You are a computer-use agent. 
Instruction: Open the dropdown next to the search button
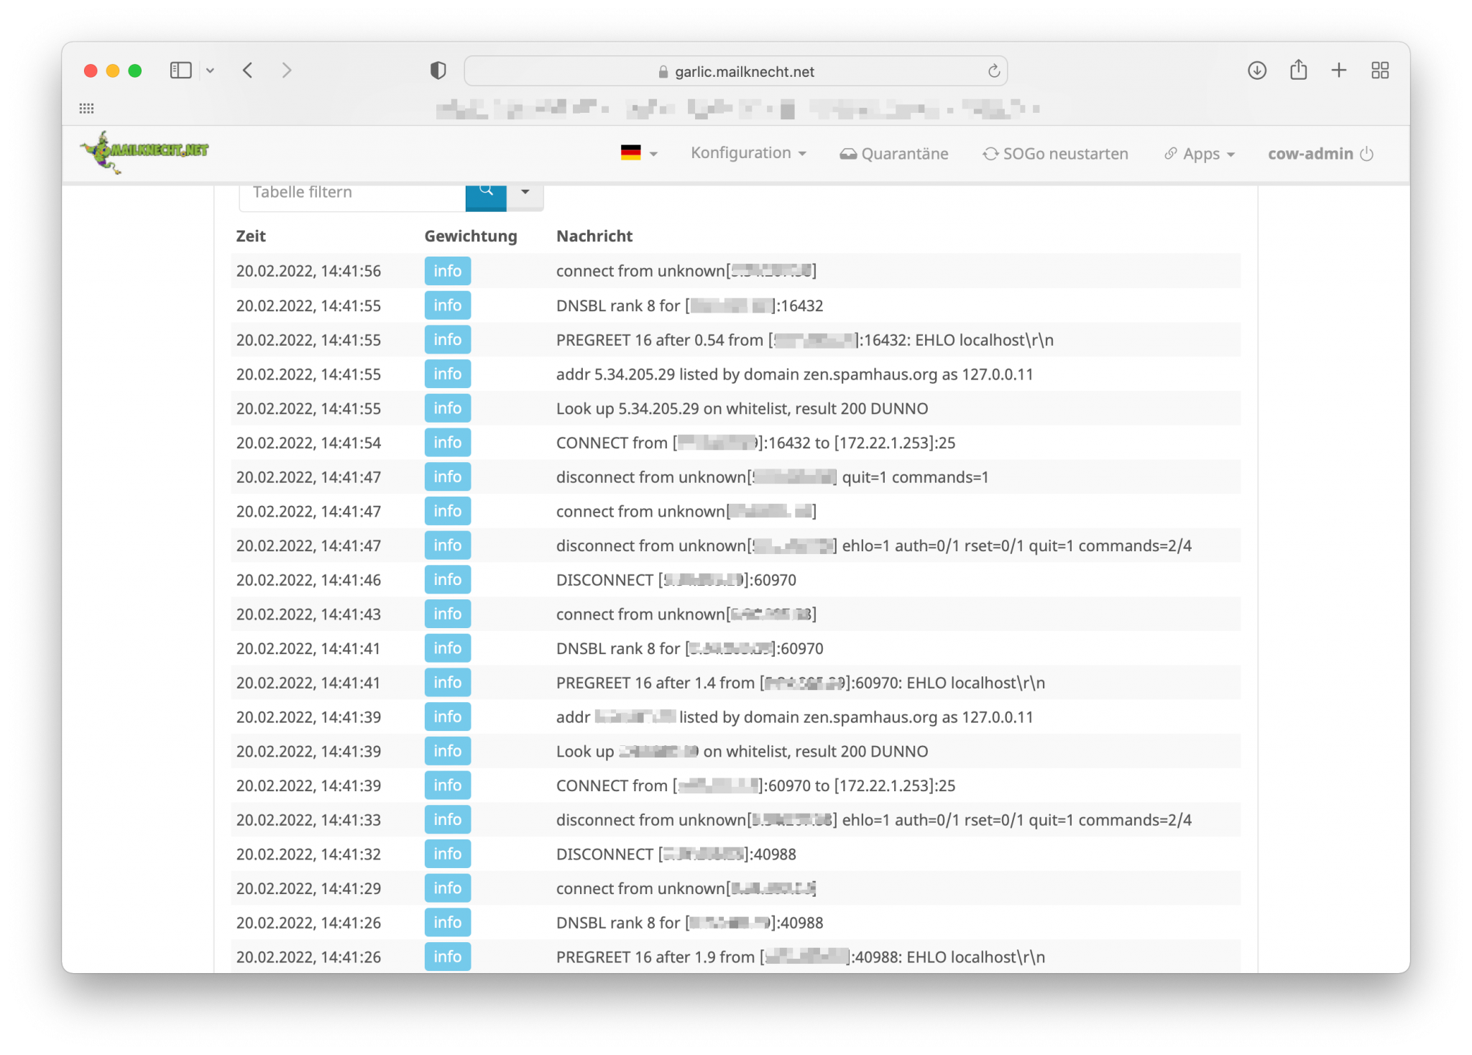point(525,192)
